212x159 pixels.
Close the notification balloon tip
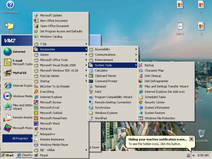click(191, 139)
